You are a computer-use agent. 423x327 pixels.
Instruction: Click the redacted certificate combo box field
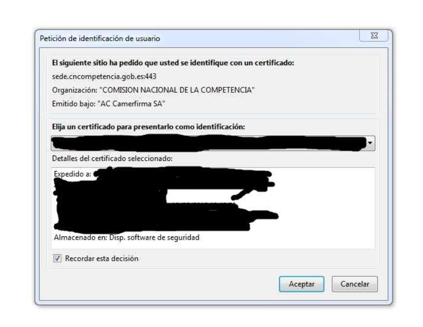tap(213, 143)
